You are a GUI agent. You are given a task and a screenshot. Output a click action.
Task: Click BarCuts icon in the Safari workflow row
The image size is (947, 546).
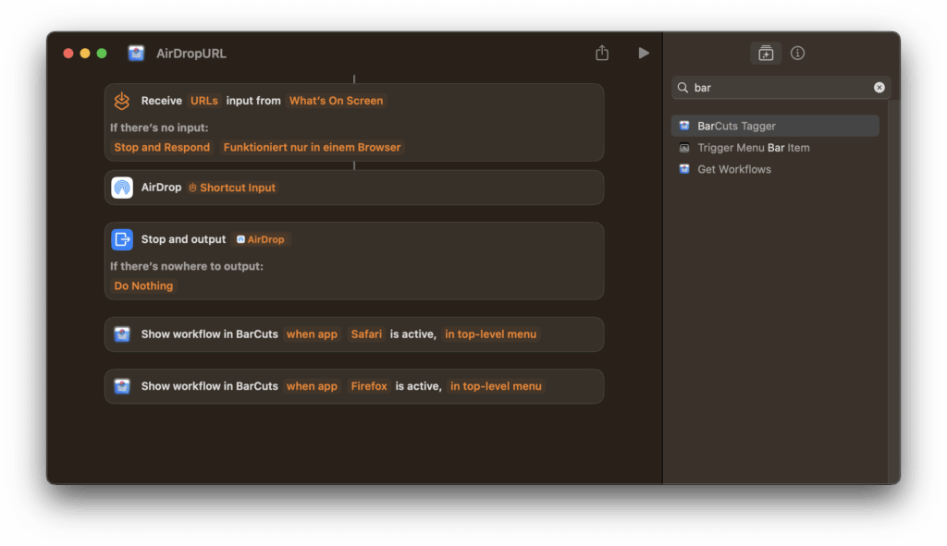(x=122, y=334)
